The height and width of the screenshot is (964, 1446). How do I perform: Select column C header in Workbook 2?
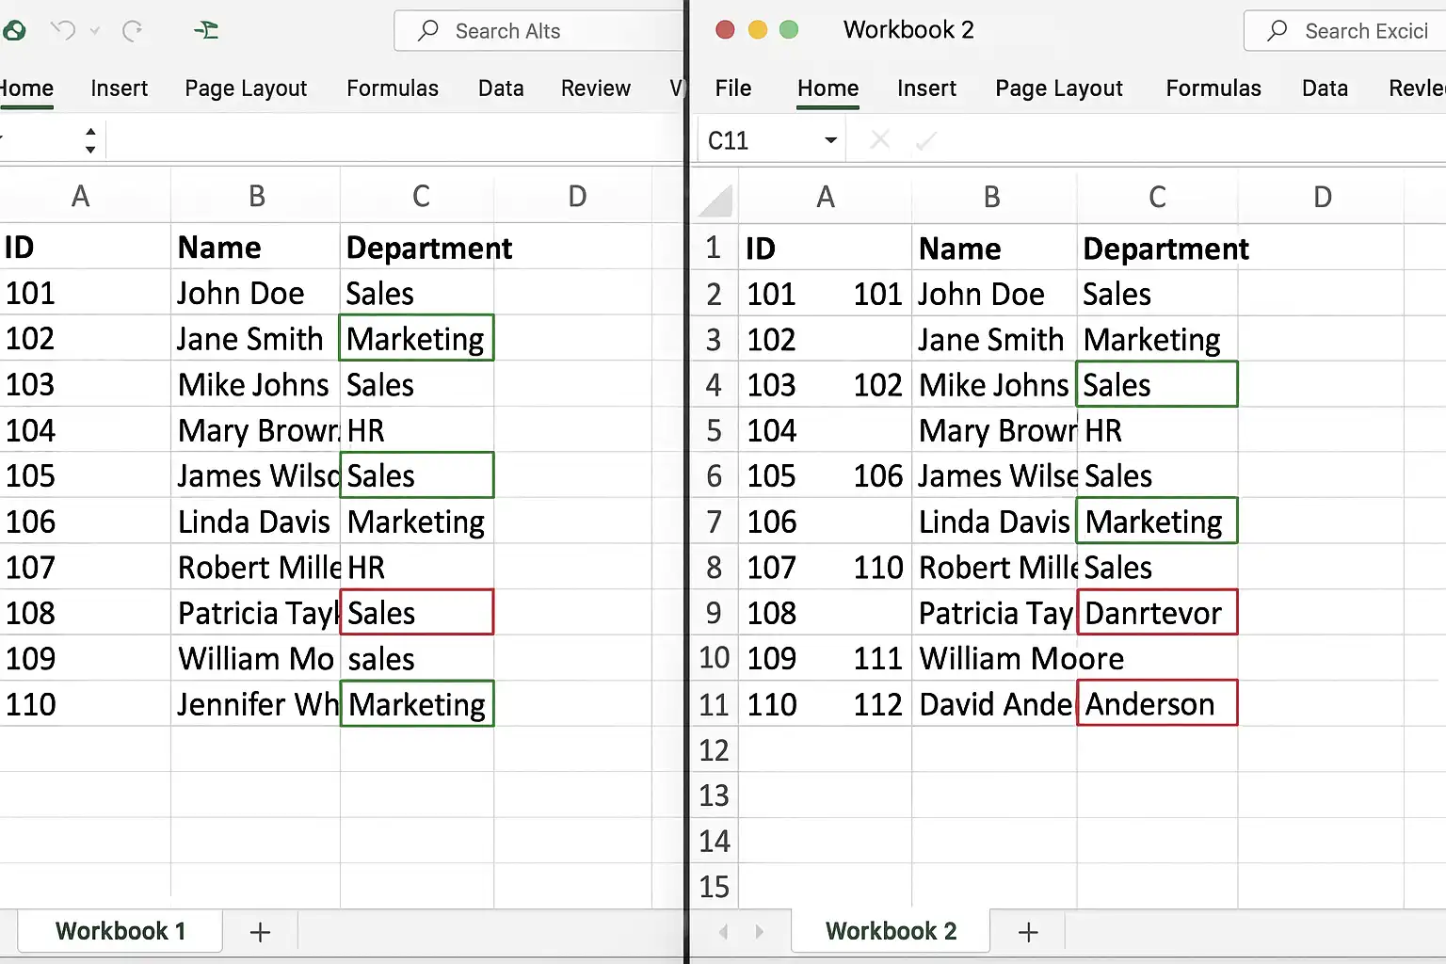(x=1157, y=197)
